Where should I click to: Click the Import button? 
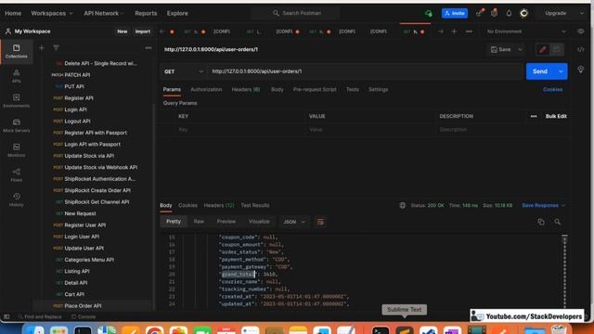click(142, 32)
